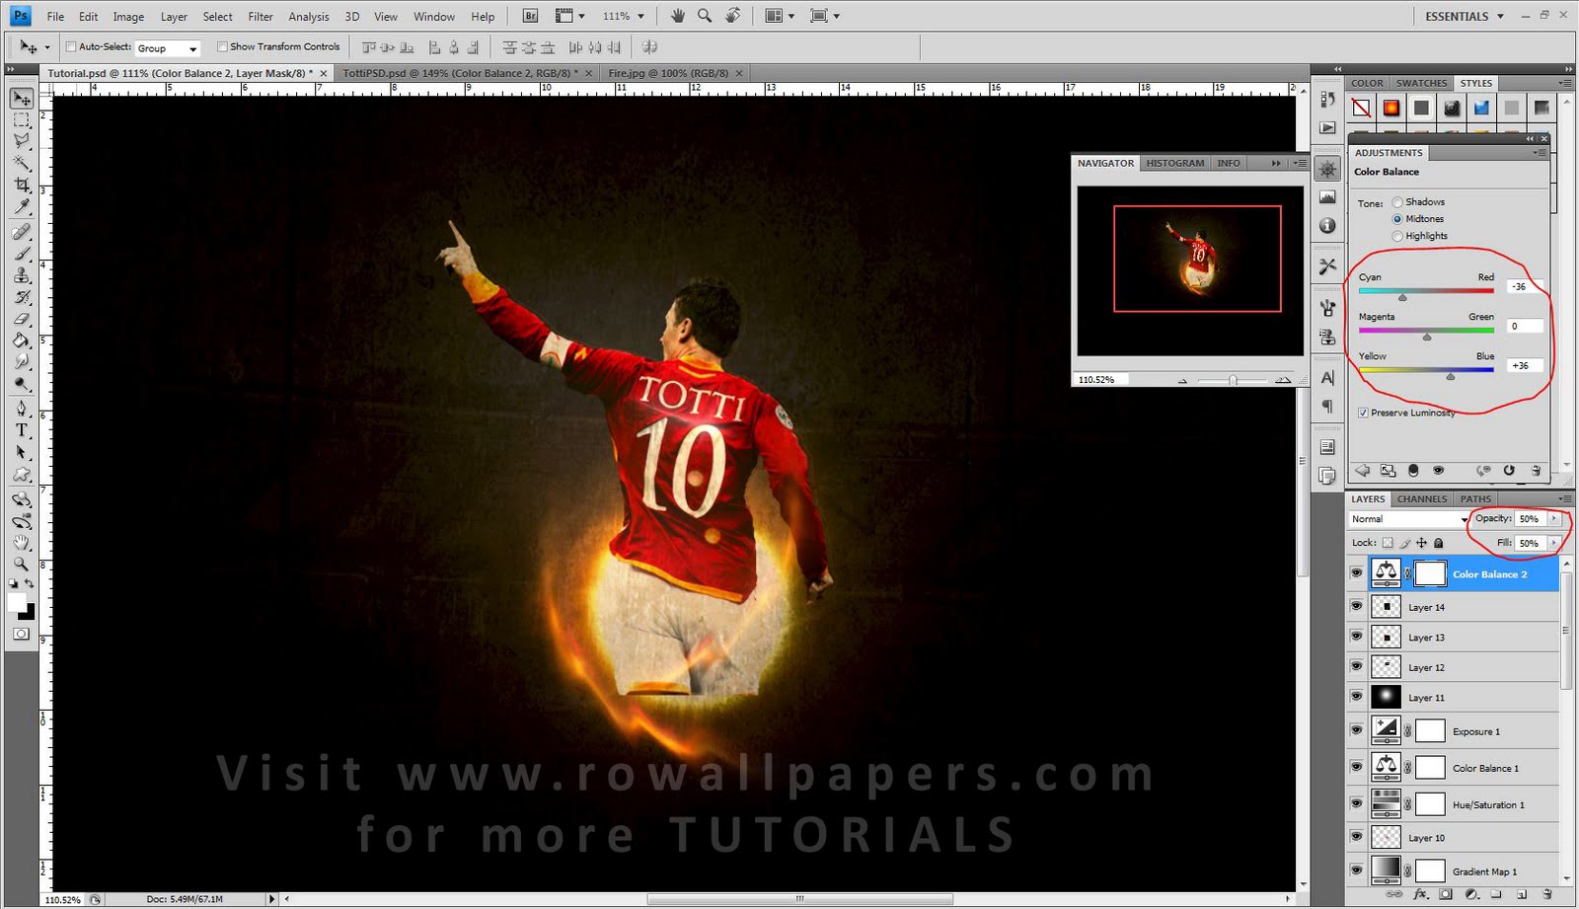Reset the Color Balance adjustment to defaults
The image size is (1579, 909).
pos(1509,471)
